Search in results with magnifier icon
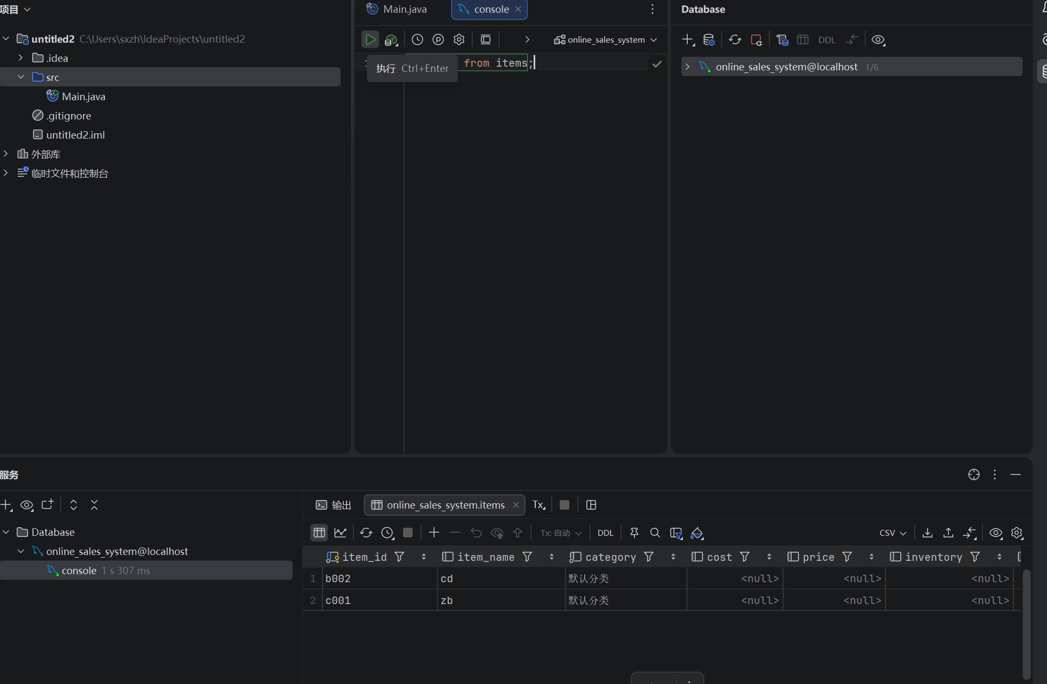The height and width of the screenshot is (684, 1047). (x=655, y=533)
